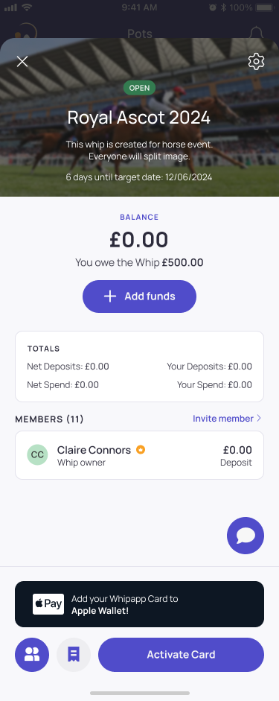Close the Royal Ascot 2024 whip
The width and height of the screenshot is (279, 701).
tap(22, 62)
